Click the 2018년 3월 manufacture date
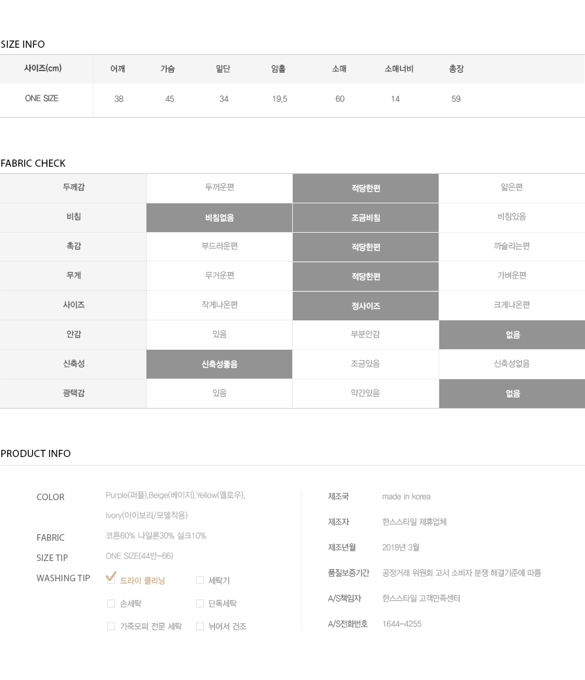 pyautogui.click(x=401, y=547)
